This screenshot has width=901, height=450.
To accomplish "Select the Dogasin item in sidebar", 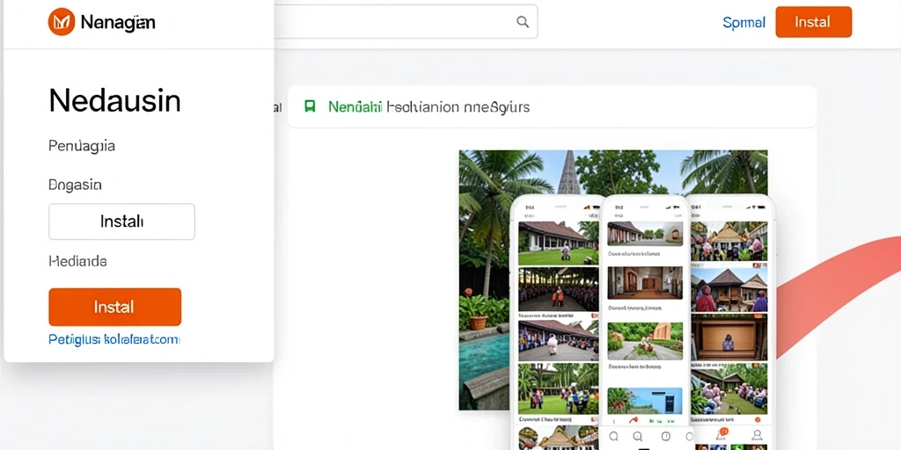I will tap(76, 185).
